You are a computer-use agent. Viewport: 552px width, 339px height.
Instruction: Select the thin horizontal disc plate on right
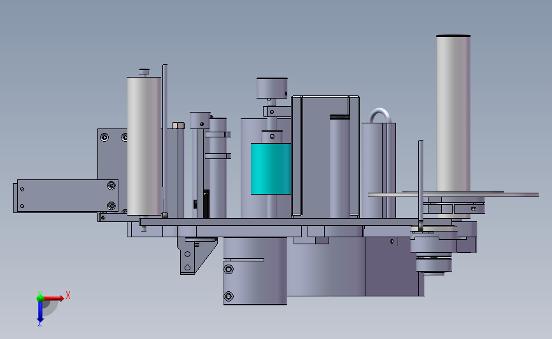point(453,194)
